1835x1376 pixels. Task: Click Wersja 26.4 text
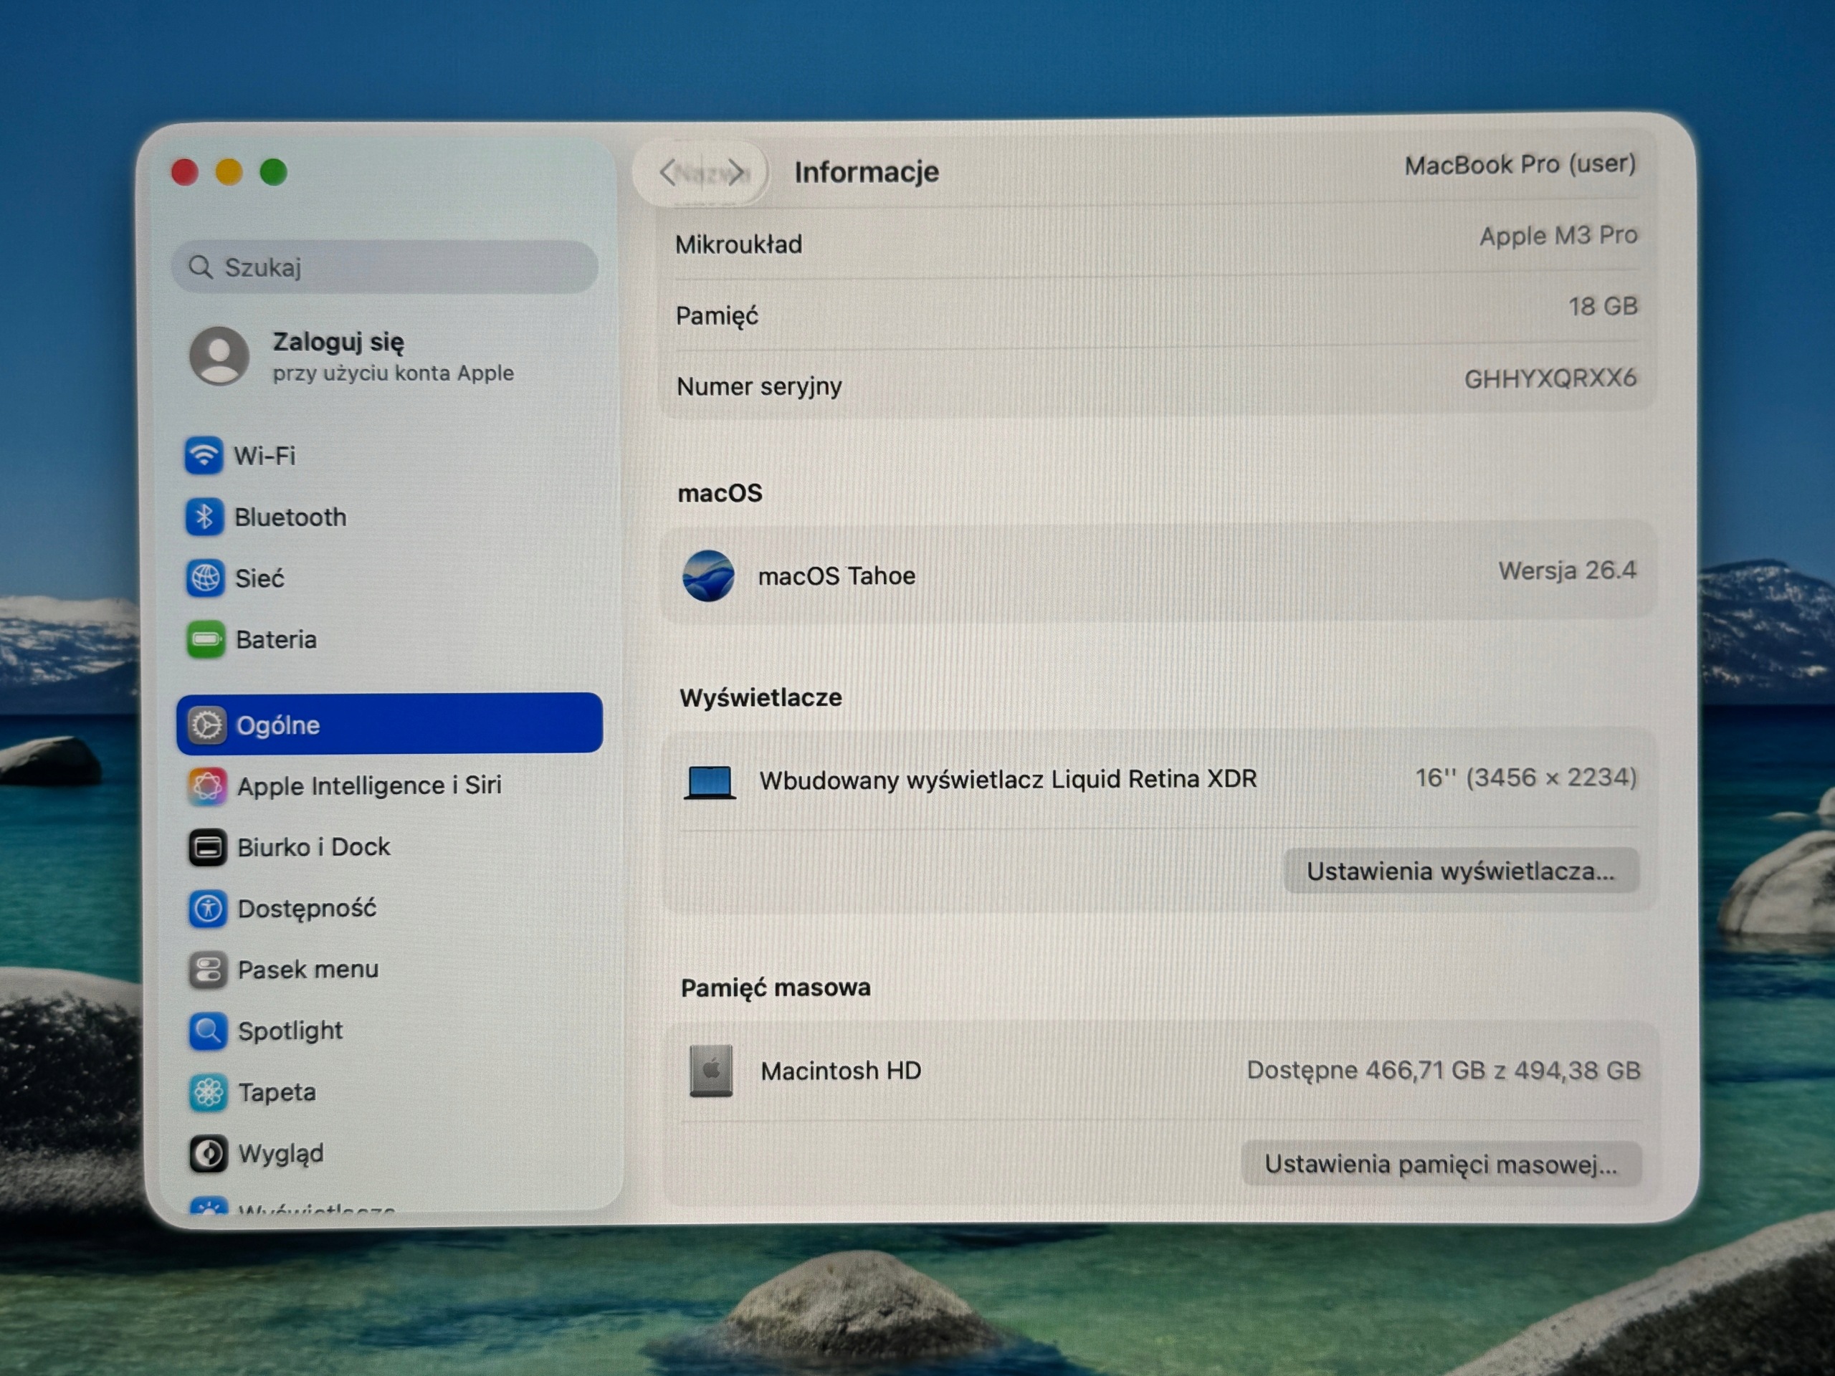pyautogui.click(x=1567, y=570)
